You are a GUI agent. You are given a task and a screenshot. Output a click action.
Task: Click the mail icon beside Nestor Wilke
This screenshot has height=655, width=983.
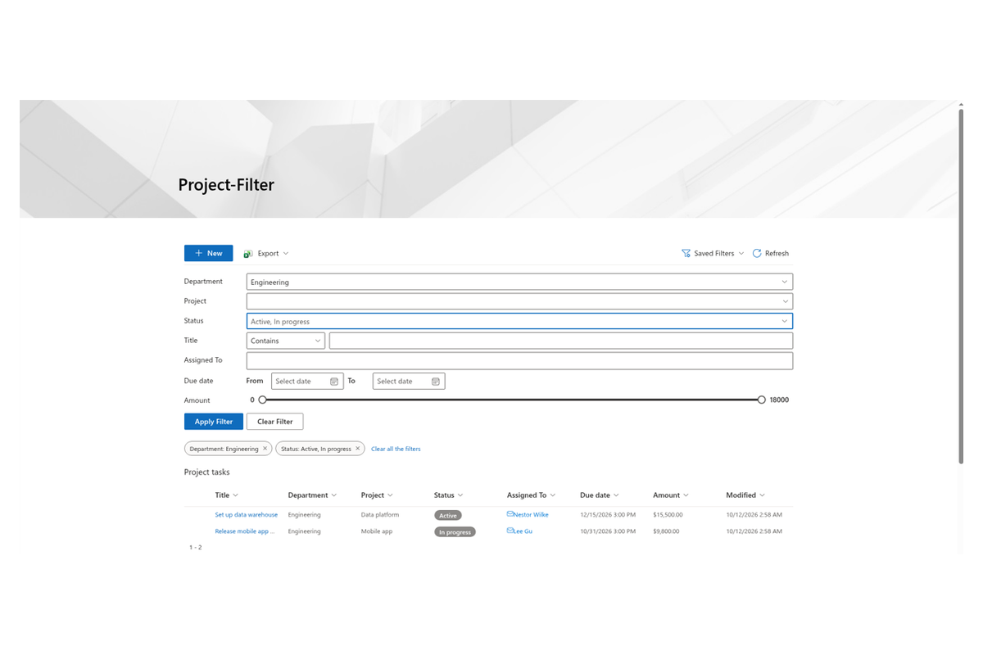click(x=510, y=514)
